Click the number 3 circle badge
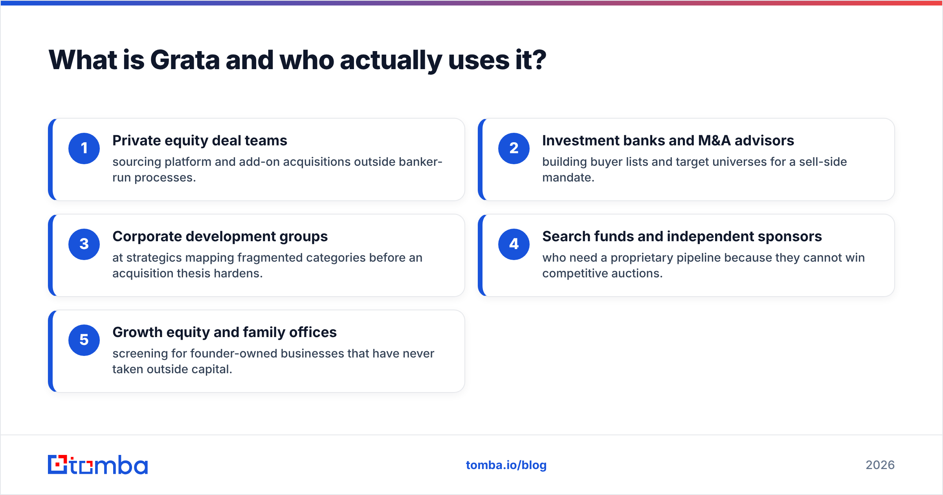This screenshot has width=943, height=495. click(x=84, y=244)
